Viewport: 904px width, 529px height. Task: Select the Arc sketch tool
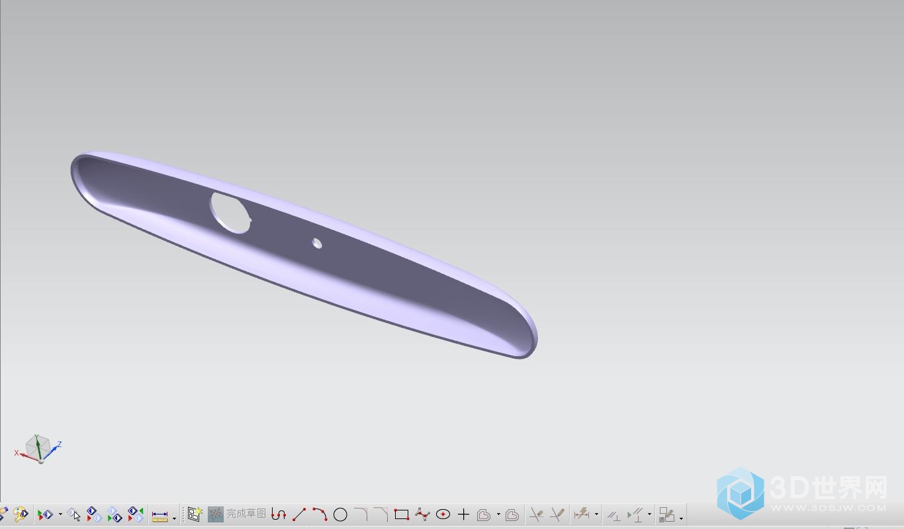point(320,514)
